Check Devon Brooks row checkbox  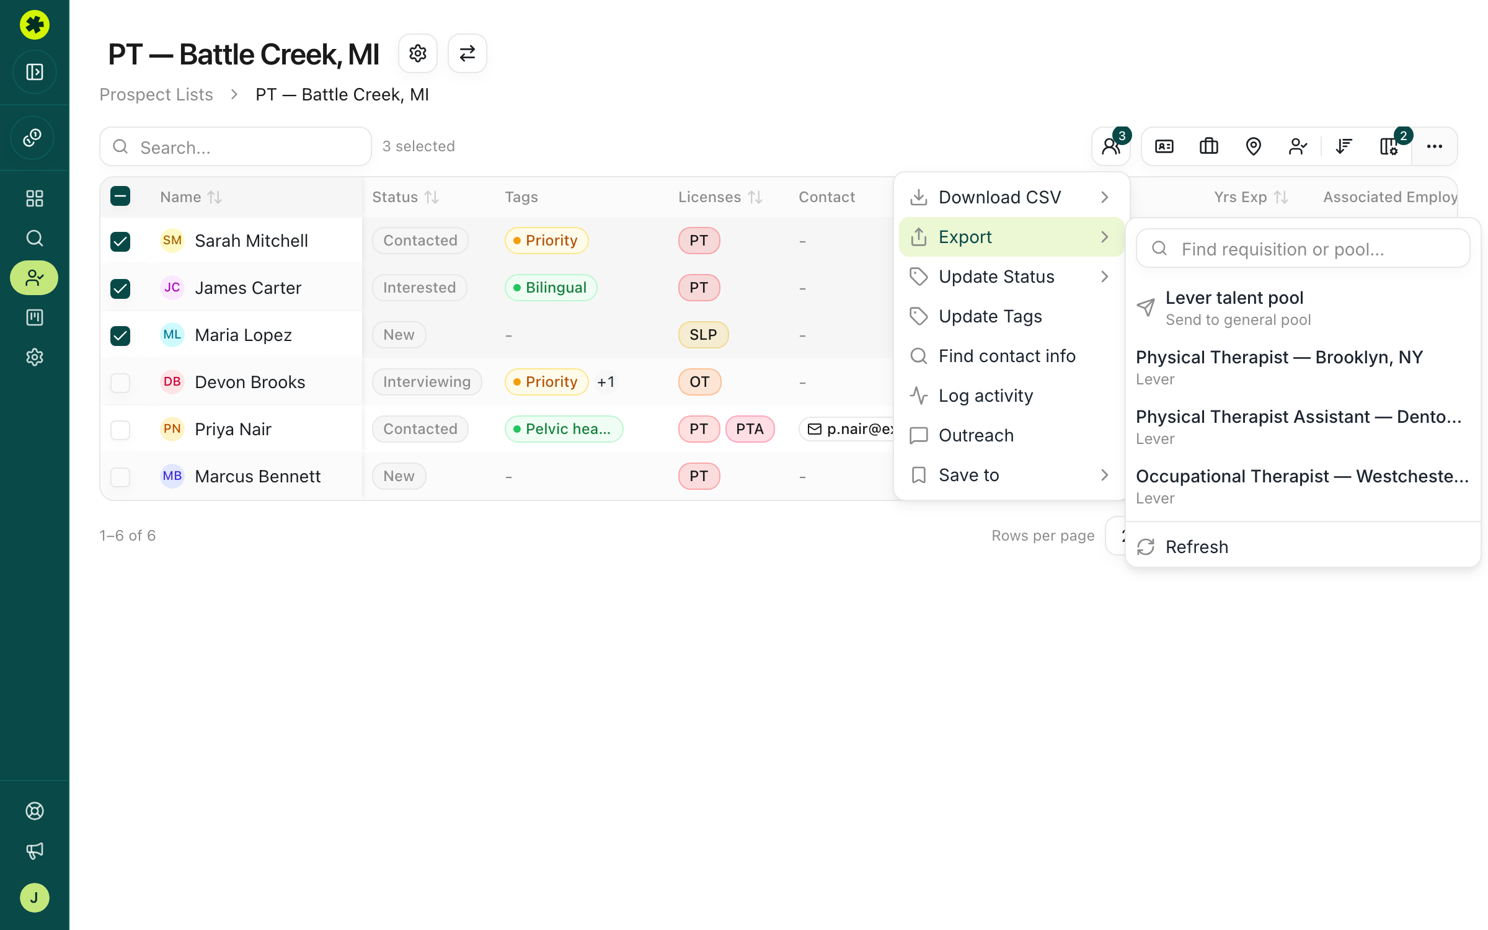coord(120,383)
